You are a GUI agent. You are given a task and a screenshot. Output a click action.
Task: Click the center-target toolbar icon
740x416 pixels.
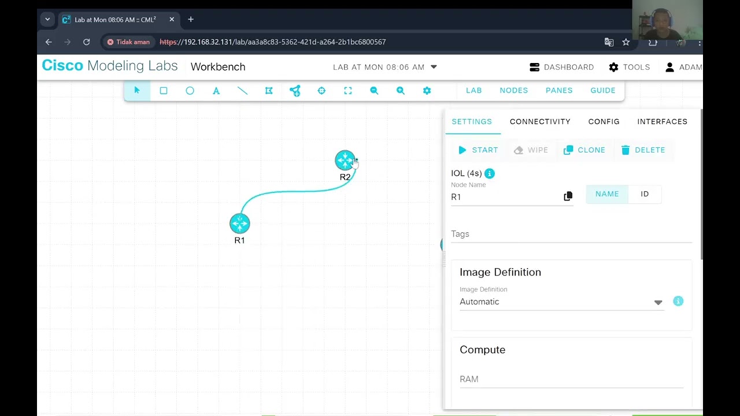pos(321,91)
